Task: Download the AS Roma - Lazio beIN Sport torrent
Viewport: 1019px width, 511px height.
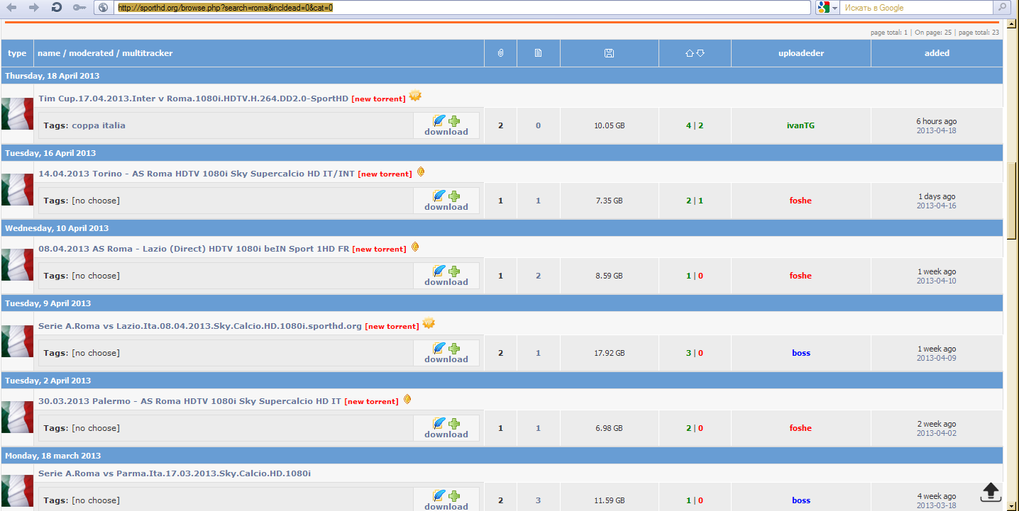Action: (446, 282)
